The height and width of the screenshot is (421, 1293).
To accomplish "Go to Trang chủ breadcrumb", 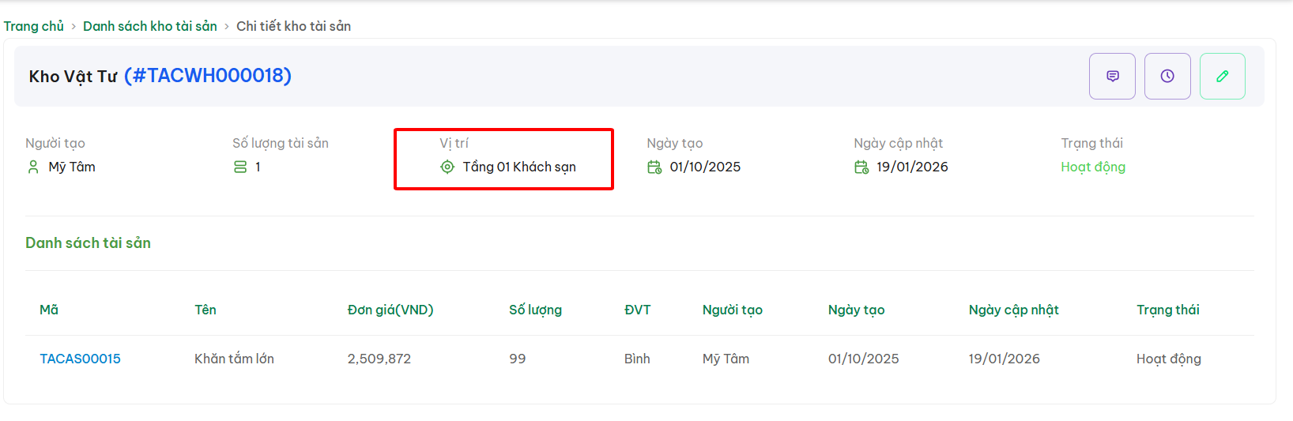I will tap(34, 26).
